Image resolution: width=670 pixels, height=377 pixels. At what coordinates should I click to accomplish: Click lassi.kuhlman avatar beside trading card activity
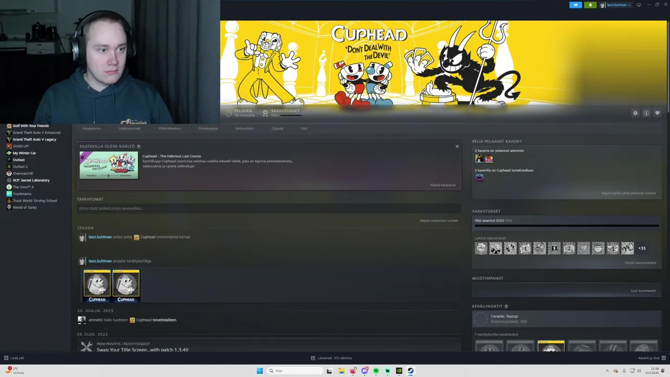pos(82,261)
